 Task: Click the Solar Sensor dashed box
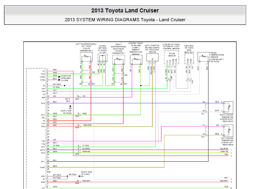(x=171, y=58)
